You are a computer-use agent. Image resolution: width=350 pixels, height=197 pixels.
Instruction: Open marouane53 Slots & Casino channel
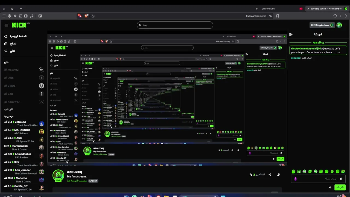(24, 147)
